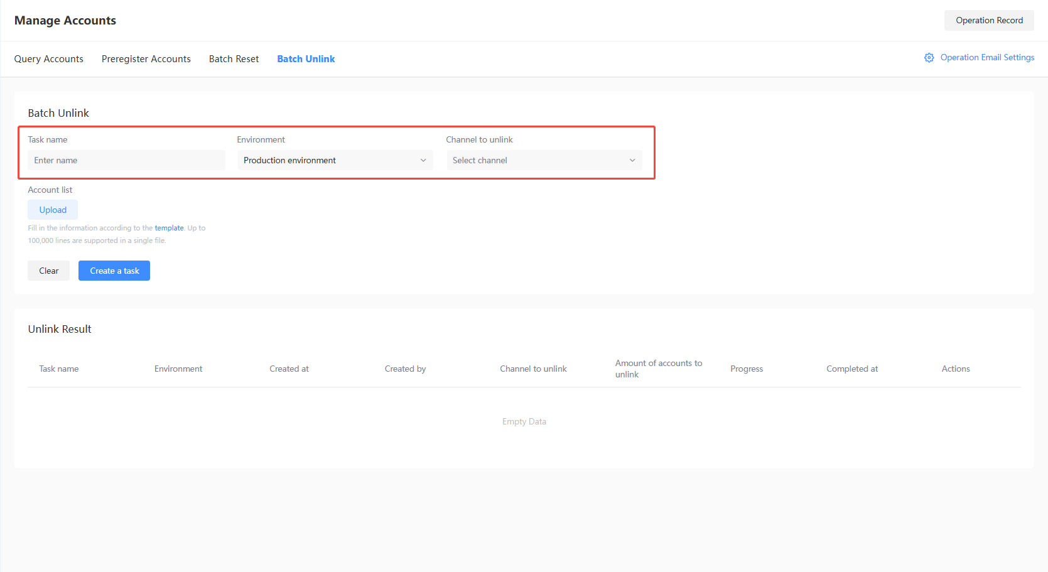Open the Preregister Accounts tab
The image size is (1048, 572).
146,59
